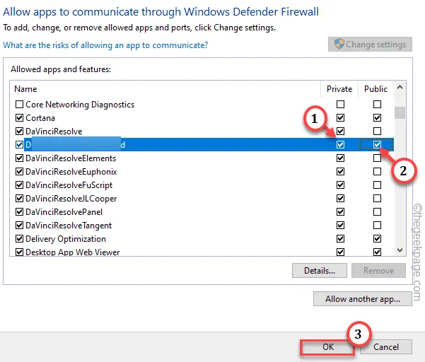Image resolution: width=425 pixels, height=362 pixels.
Task: Select the Core Networking Diagnostics text
Action: pyautogui.click(x=80, y=105)
